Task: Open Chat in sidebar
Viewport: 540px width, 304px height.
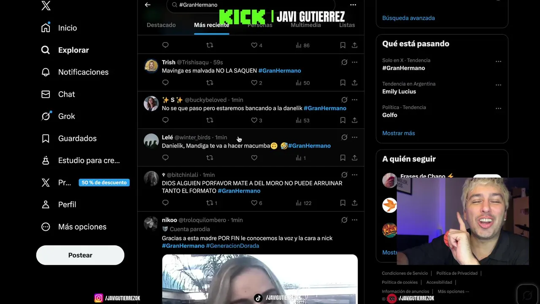Action: (58, 94)
